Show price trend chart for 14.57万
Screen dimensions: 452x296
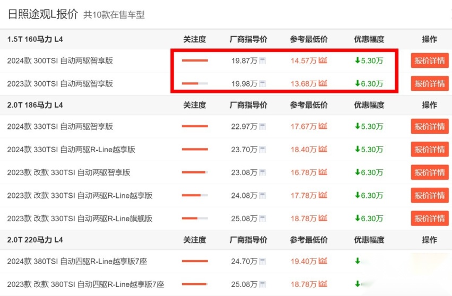323,60
